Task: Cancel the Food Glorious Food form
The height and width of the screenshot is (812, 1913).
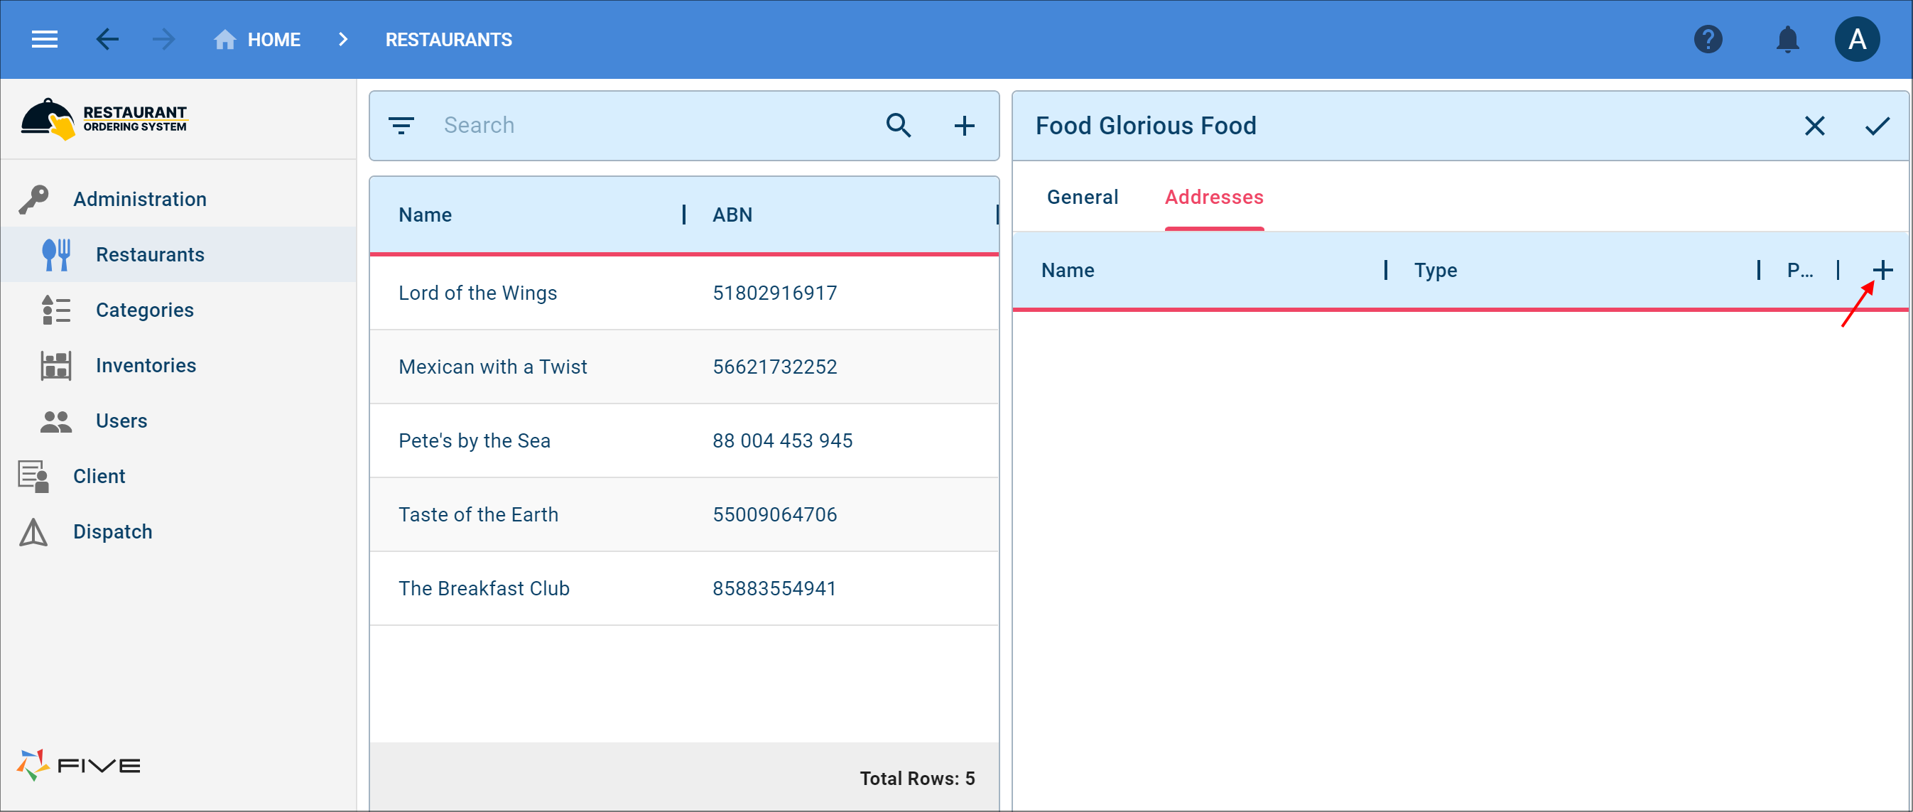Action: click(1814, 126)
